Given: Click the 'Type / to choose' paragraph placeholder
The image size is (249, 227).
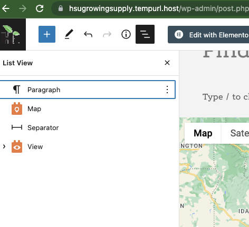Looking at the screenshot, I should 226,97.
